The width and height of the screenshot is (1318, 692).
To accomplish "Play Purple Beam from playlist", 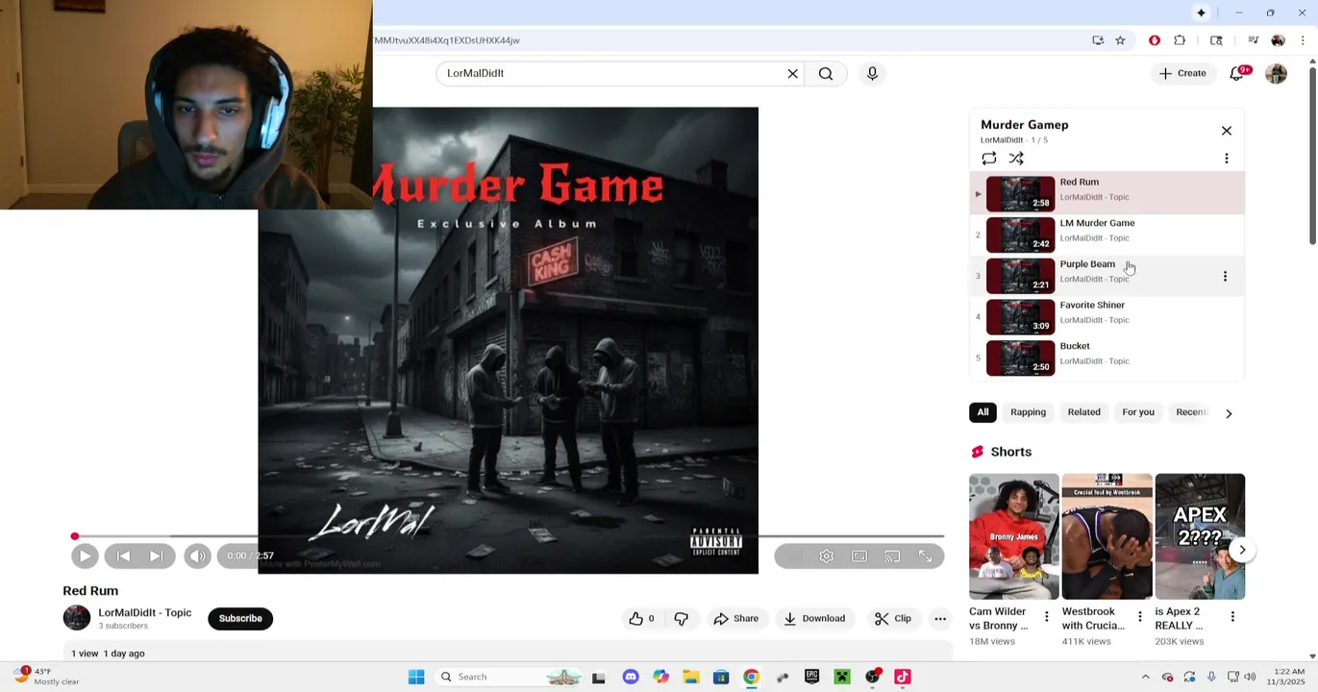I will pyautogui.click(x=1107, y=276).
